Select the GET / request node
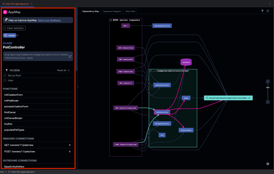The image size is (274, 174). [126, 26]
